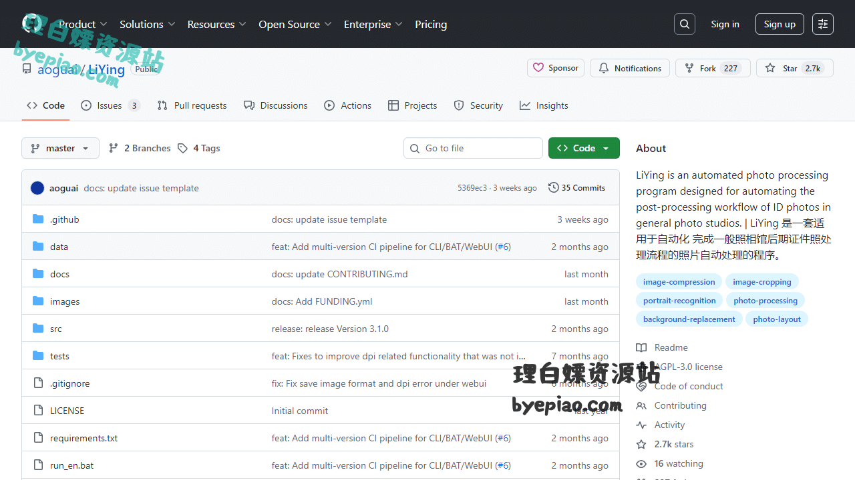Switch to the Security tab

(478, 105)
